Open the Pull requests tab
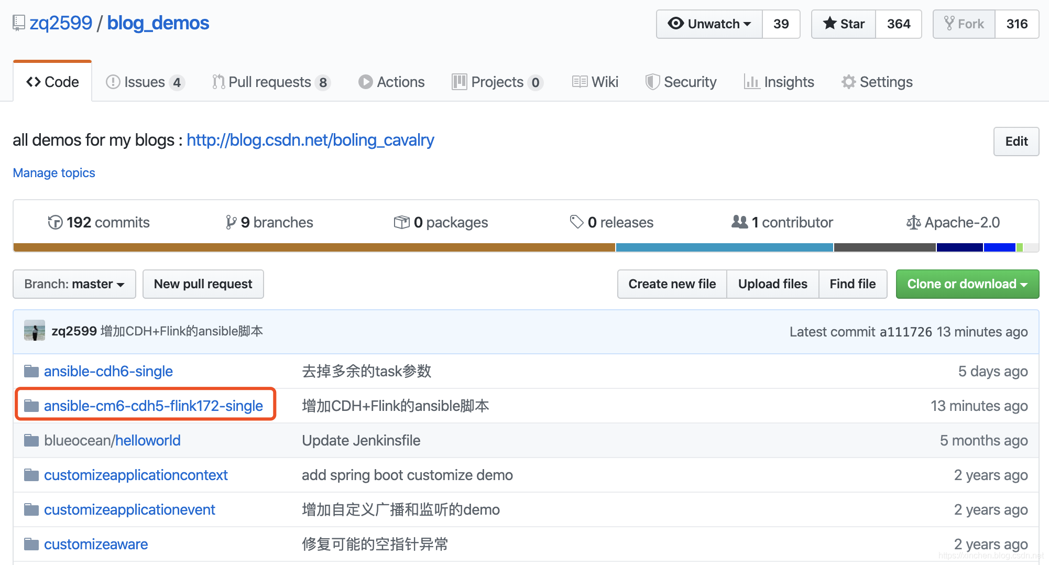Viewport: 1049px width, 565px height. 271,82
